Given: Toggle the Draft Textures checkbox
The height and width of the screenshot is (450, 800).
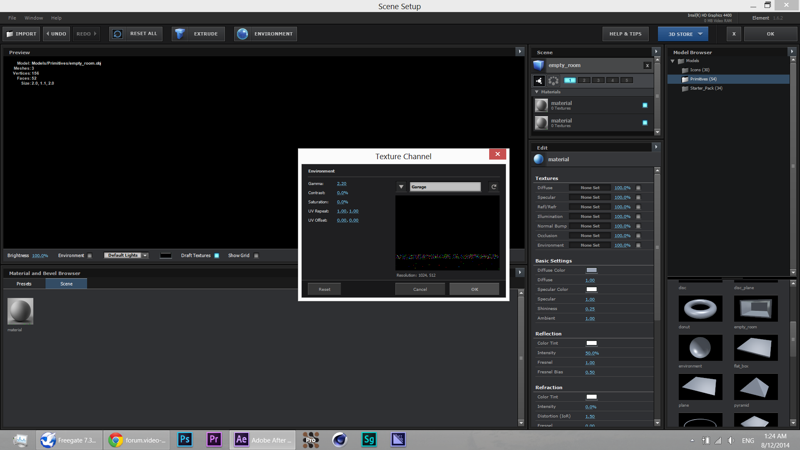Looking at the screenshot, I should [217, 255].
